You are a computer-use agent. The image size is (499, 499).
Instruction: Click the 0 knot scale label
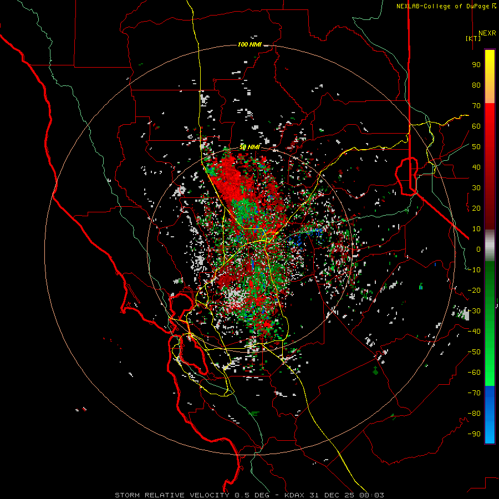click(x=478, y=249)
